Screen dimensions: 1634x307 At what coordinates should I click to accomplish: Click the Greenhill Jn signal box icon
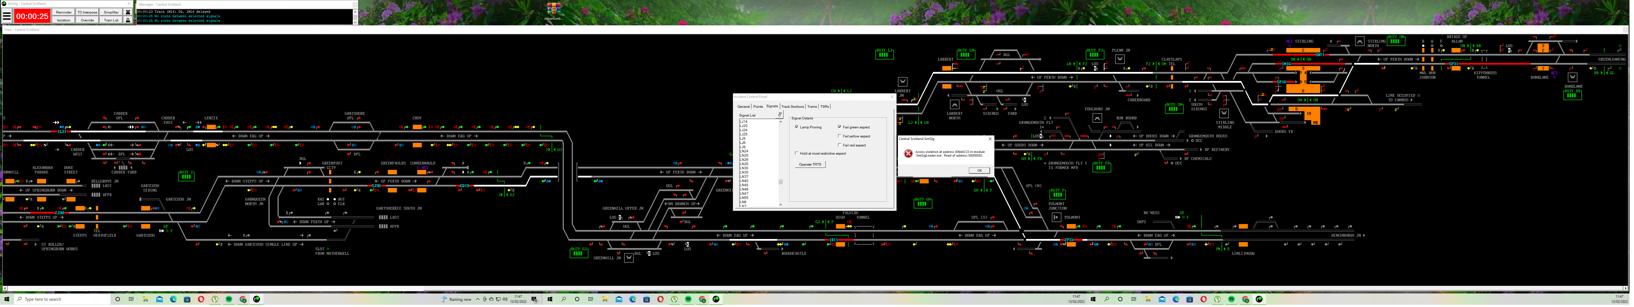(629, 258)
